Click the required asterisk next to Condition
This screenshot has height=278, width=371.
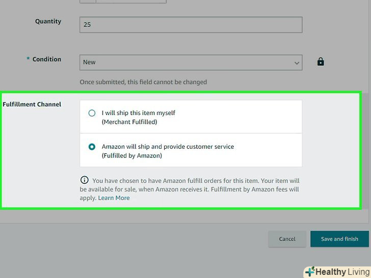point(28,59)
